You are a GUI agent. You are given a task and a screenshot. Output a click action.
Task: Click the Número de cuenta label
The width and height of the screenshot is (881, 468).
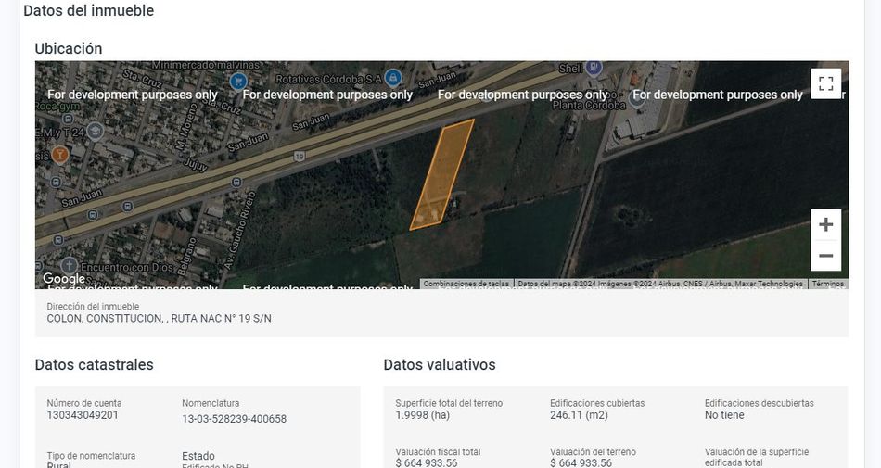84,403
